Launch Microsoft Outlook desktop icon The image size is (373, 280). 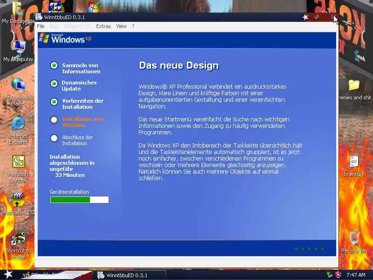tap(18, 169)
